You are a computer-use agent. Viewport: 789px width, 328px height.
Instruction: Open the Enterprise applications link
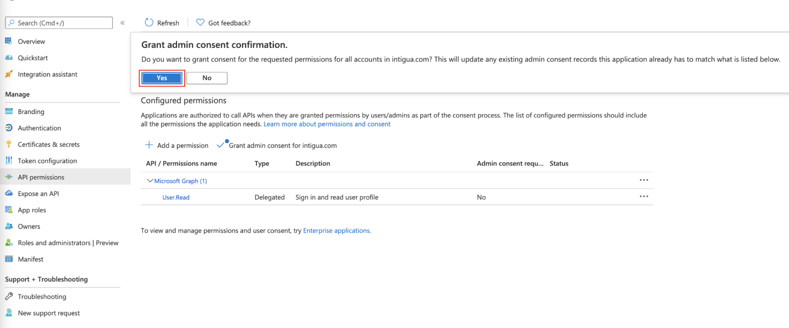tap(336, 231)
